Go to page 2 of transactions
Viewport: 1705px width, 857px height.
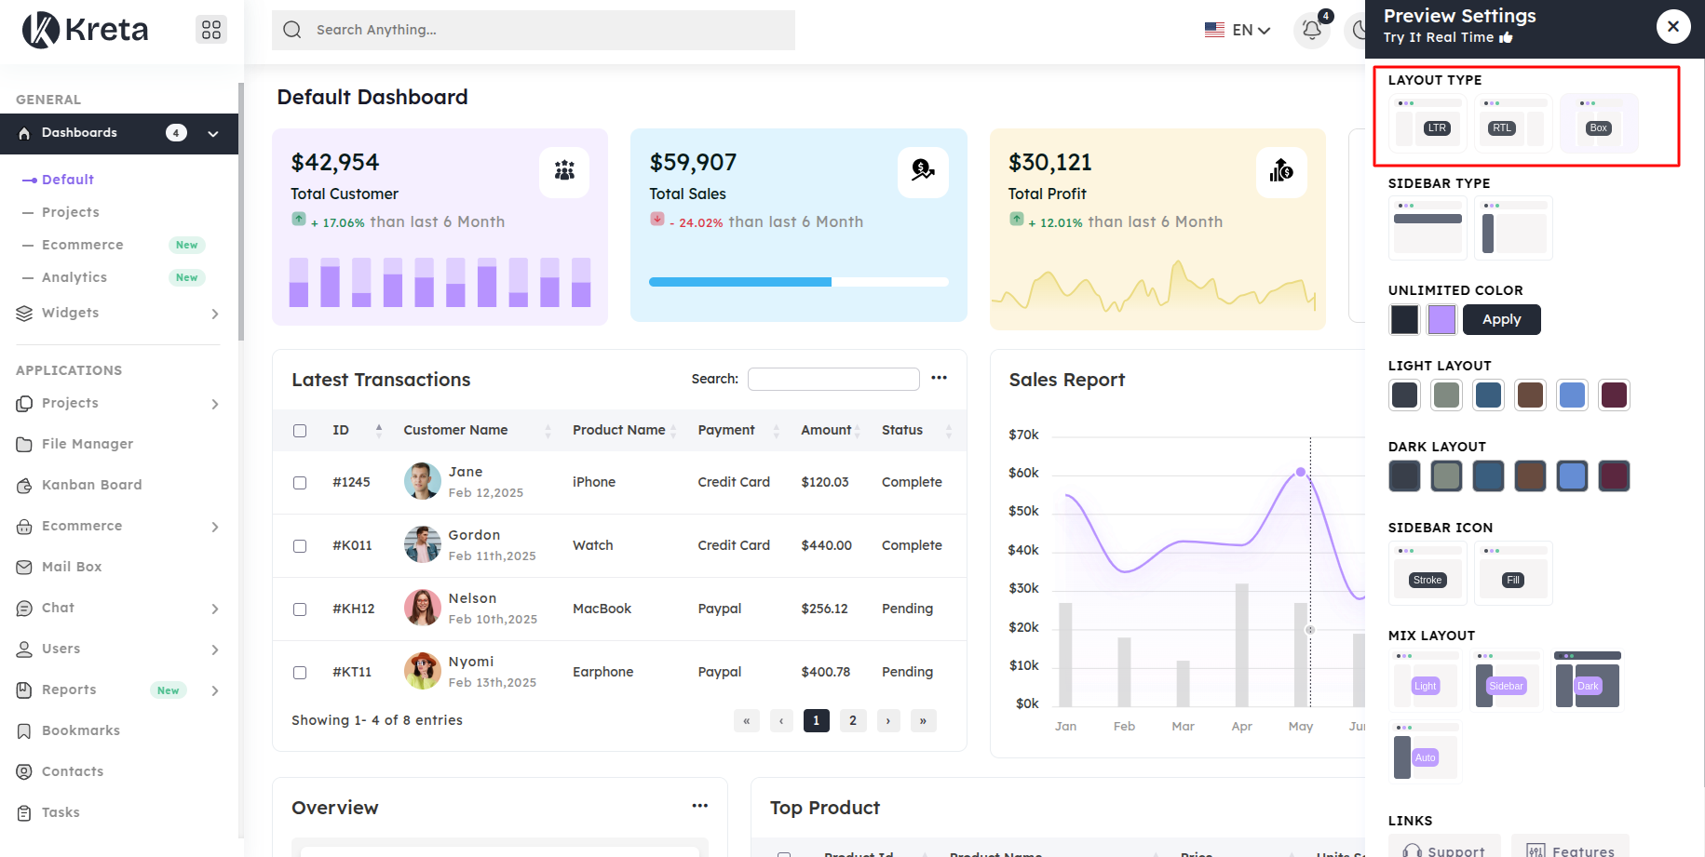click(x=852, y=721)
